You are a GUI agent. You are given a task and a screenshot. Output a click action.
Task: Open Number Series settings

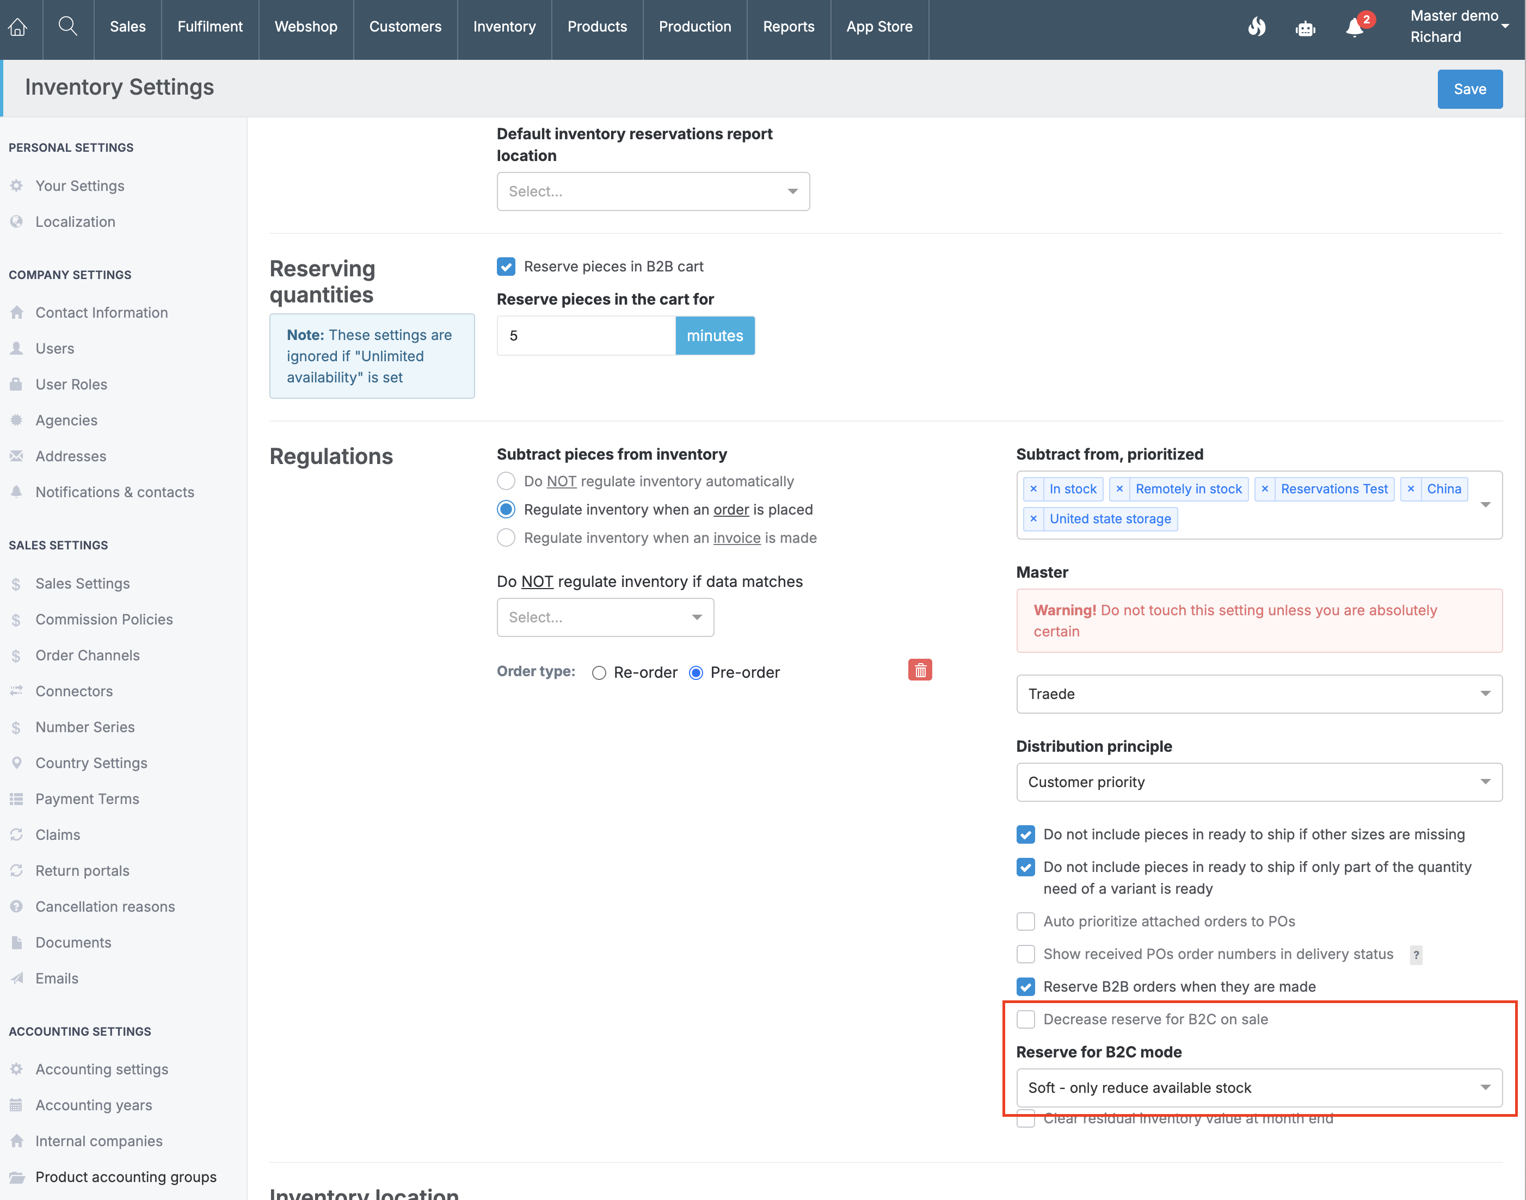tap(85, 727)
